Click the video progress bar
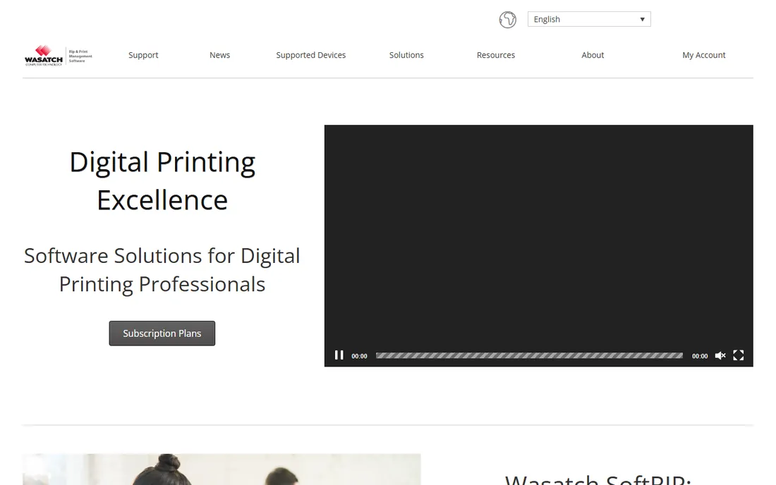Viewport: 776px width, 485px height. 529,355
